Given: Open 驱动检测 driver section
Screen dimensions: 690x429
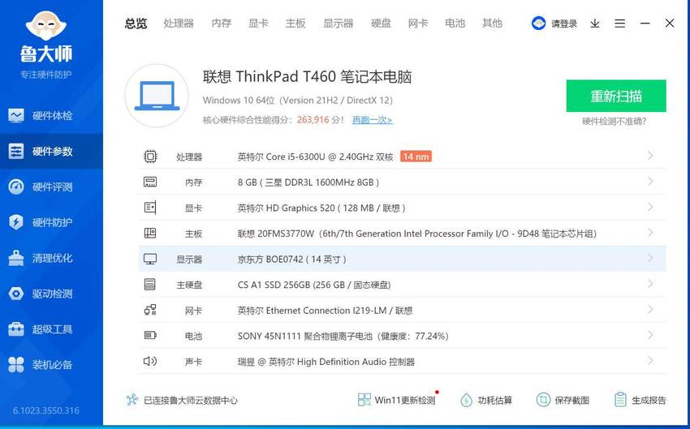Looking at the screenshot, I should click(x=51, y=294).
